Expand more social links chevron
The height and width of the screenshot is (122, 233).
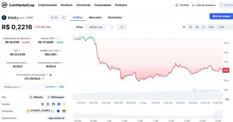click(64, 104)
